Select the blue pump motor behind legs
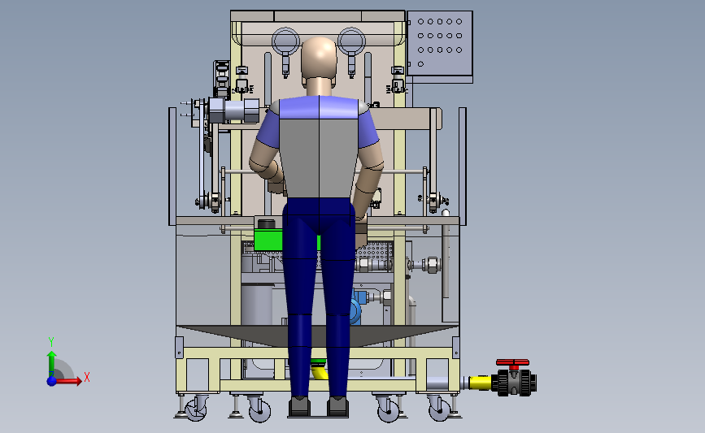This screenshot has width=705, height=433. click(357, 306)
